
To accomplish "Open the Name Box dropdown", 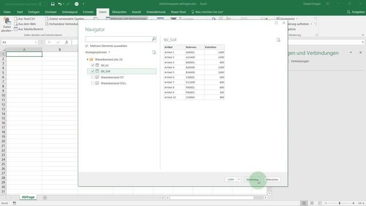I will tap(35, 42).
